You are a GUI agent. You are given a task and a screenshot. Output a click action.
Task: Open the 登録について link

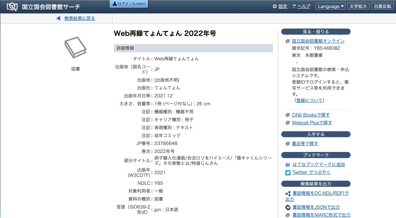pyautogui.click(x=309, y=100)
